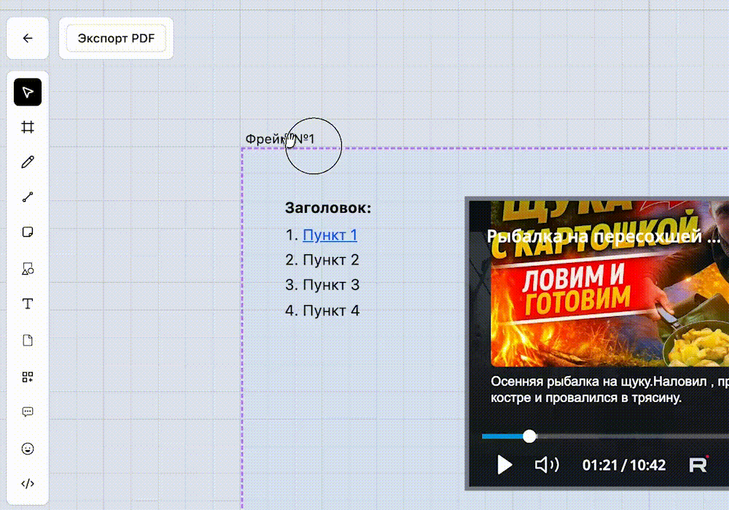Activate the pencil drawing tool

coord(28,162)
